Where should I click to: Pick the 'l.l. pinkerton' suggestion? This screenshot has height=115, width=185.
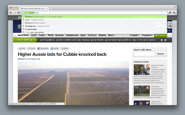94,29
